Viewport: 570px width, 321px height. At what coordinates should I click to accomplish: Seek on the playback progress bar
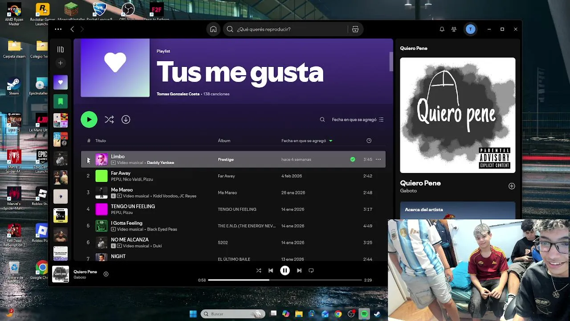tap(285, 280)
